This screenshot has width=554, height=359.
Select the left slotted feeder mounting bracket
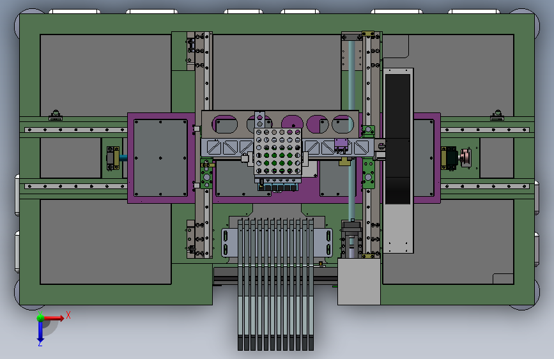pos(229,242)
